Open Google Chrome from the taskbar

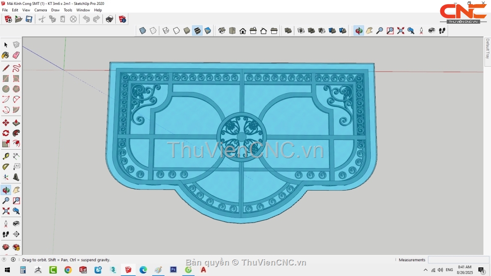[x=68, y=270]
